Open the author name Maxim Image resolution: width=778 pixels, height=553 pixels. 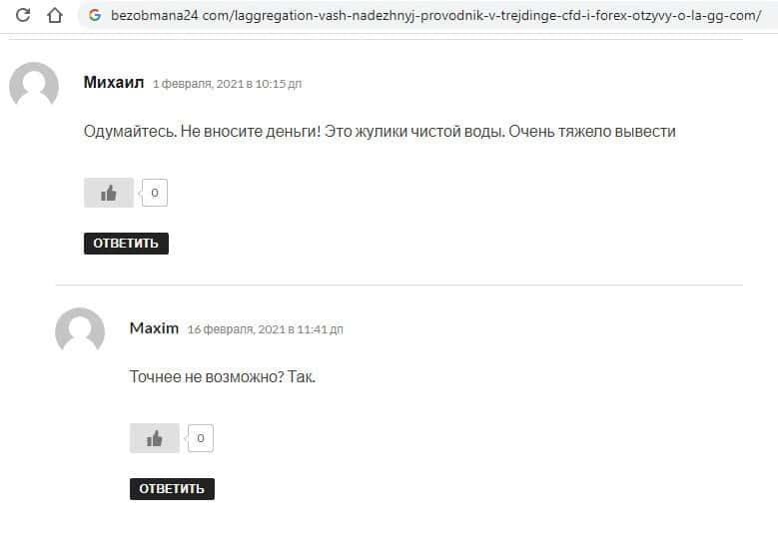154,328
